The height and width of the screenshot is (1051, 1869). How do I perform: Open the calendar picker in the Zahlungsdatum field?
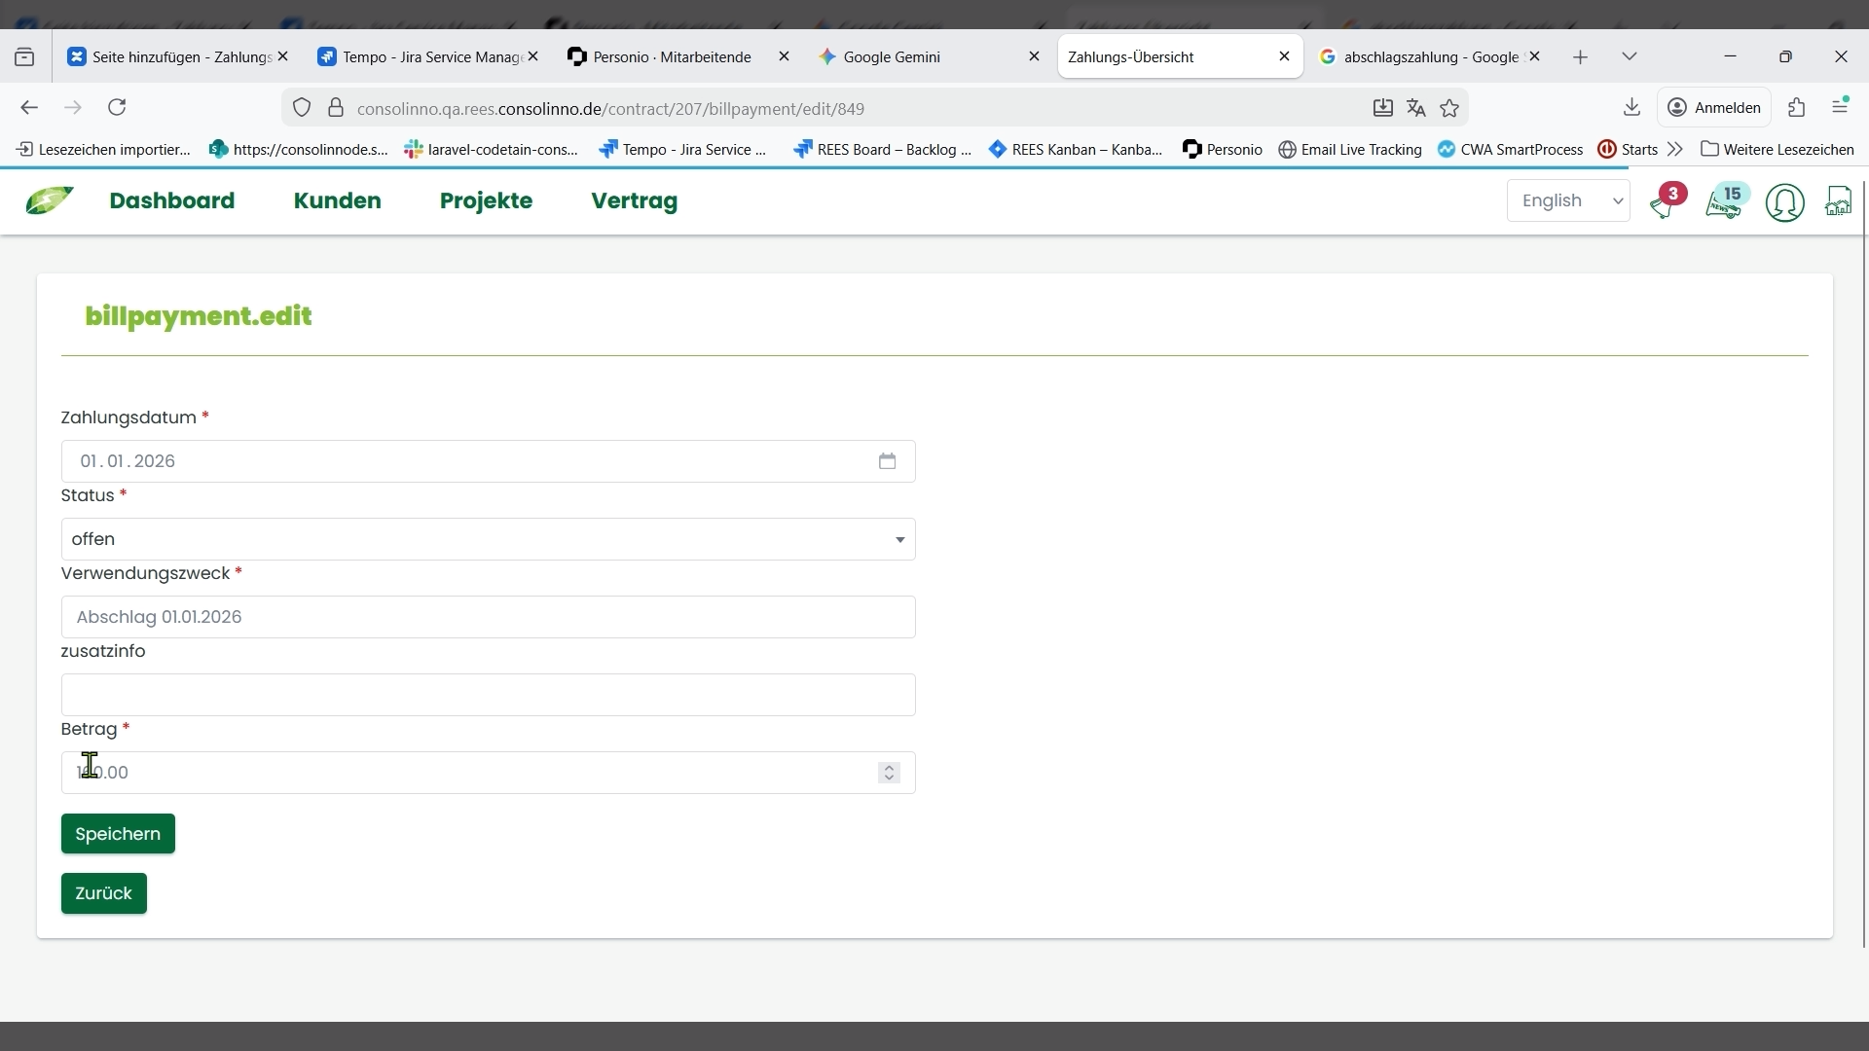click(x=888, y=461)
